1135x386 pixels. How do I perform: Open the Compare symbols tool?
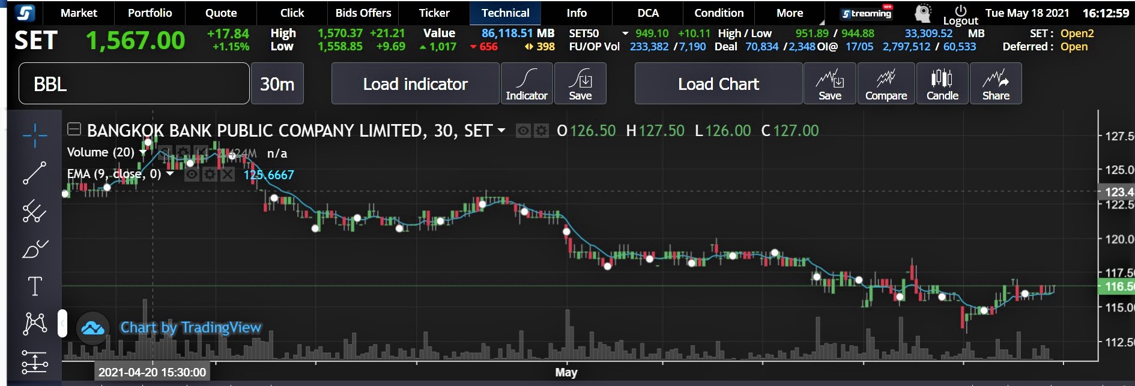click(886, 84)
